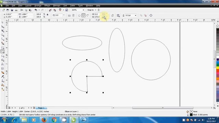Screen dimensions: 219x123
Task: Expand the Application Launcher dropdown arrow
Action: pos(63,10)
